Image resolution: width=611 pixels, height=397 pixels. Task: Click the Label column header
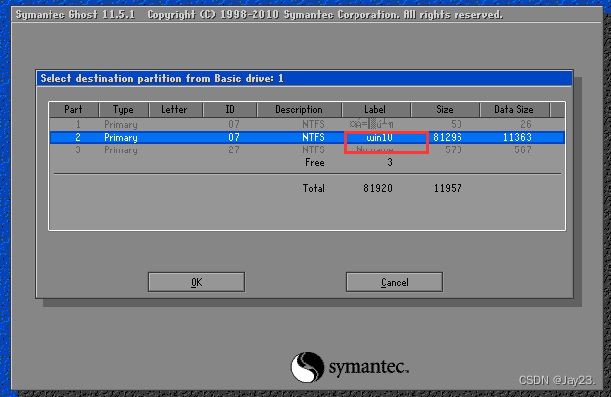point(375,110)
